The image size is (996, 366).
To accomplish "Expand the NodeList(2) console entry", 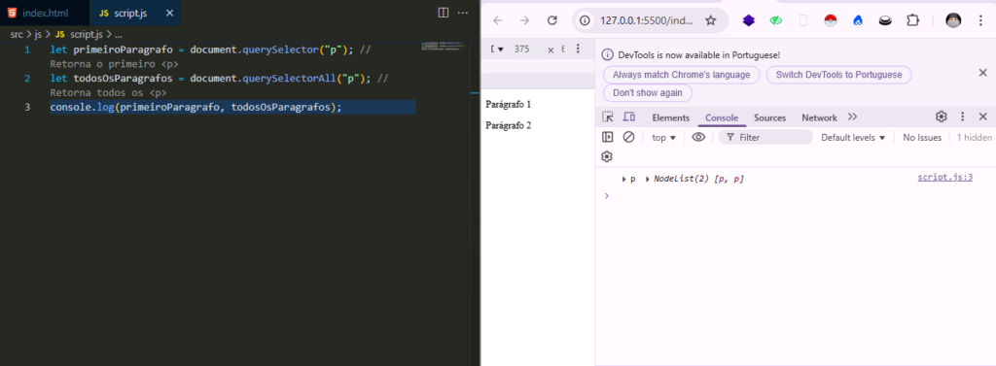I will pos(647,180).
